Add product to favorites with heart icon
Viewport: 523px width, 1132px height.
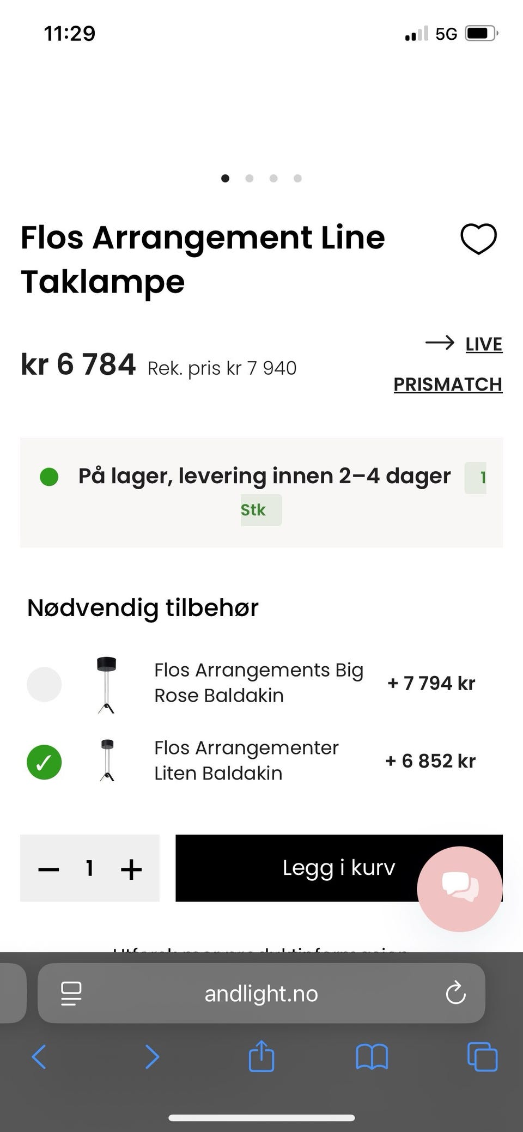(x=478, y=239)
